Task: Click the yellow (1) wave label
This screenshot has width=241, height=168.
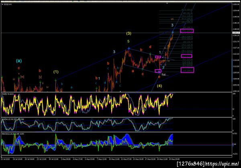Action: pos(56,72)
